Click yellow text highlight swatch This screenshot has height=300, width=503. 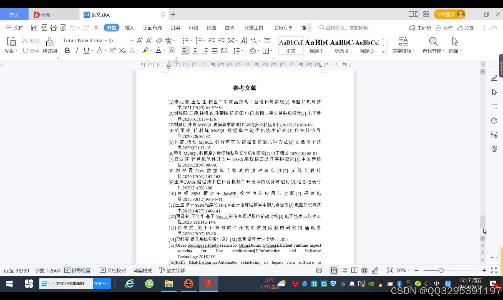[x=145, y=50]
